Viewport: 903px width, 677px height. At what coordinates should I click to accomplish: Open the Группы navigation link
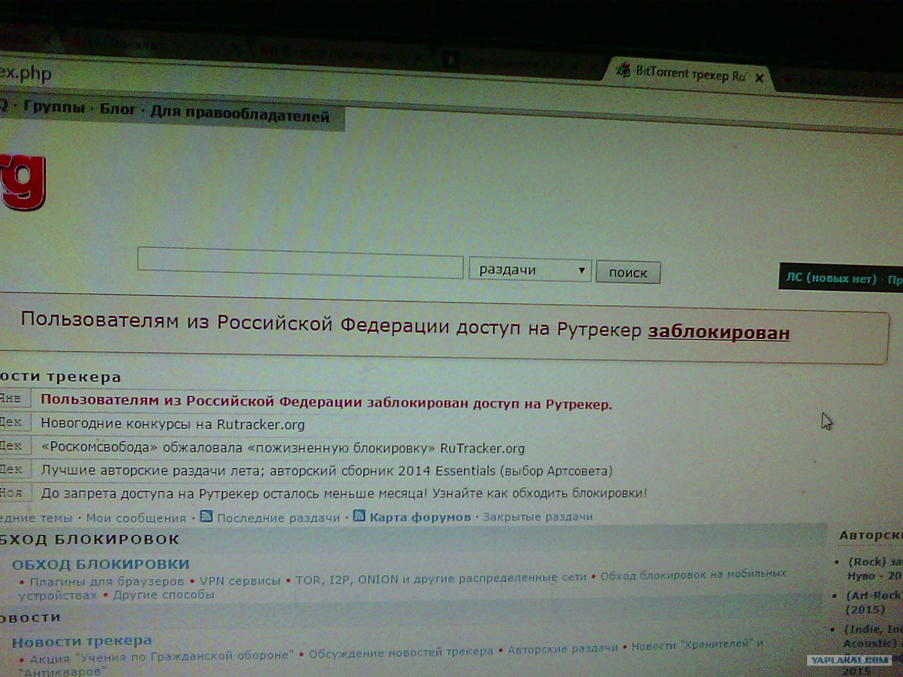point(54,107)
